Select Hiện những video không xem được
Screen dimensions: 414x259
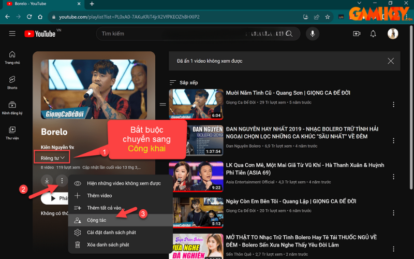click(121, 183)
